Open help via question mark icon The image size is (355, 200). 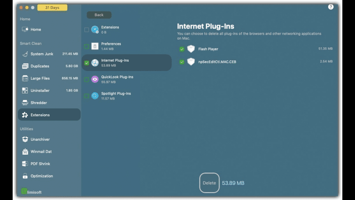click(331, 7)
